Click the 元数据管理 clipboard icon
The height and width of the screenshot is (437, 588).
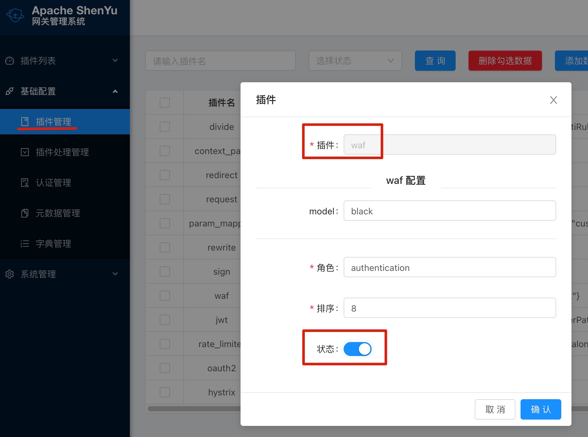[25, 213]
